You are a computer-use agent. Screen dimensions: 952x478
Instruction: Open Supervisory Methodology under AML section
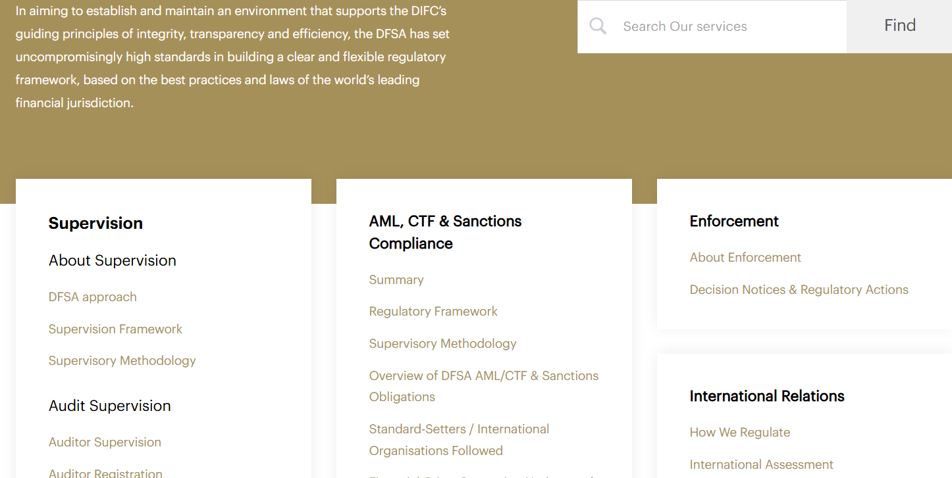coord(442,344)
